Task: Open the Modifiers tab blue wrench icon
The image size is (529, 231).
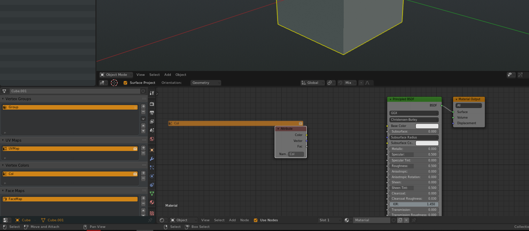Action: click(152, 159)
